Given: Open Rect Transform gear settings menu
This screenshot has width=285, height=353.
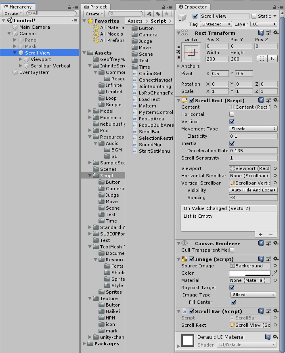Looking at the screenshot, I should tap(276, 33).
